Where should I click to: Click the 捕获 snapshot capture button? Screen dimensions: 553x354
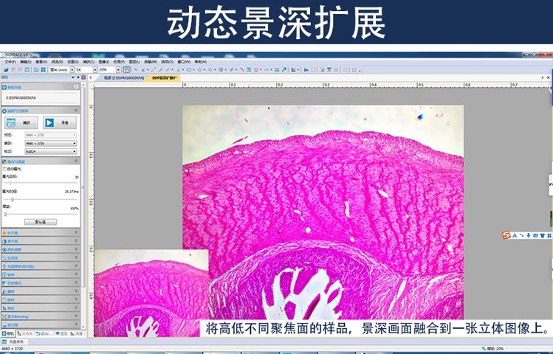[x=21, y=122]
